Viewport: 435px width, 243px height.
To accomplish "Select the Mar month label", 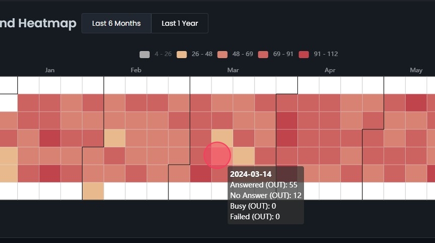I will click(x=233, y=70).
